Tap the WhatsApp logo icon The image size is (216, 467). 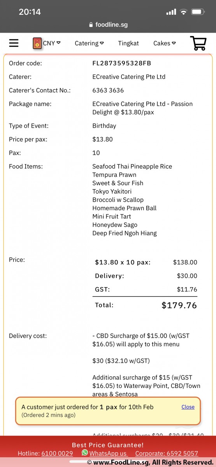pyautogui.click(x=85, y=453)
